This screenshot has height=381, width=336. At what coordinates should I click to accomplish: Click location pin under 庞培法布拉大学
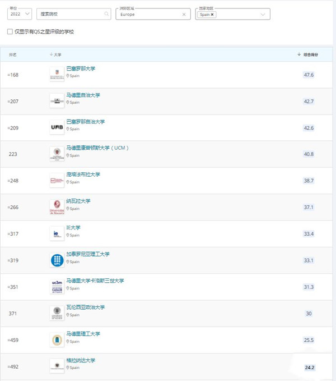click(68, 182)
